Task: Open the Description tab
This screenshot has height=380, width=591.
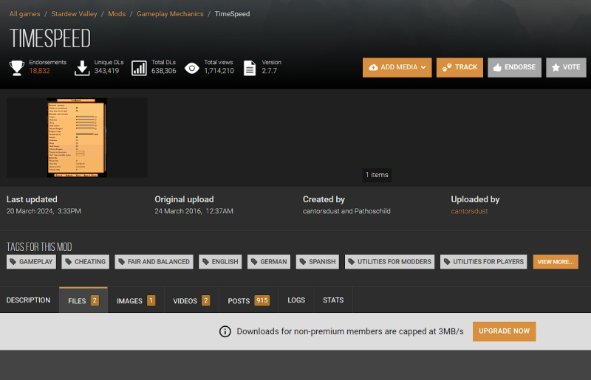Action: click(28, 300)
